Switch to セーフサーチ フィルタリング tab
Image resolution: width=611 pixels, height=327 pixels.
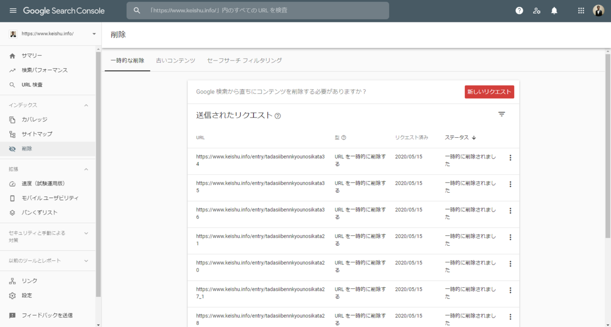pyautogui.click(x=244, y=61)
